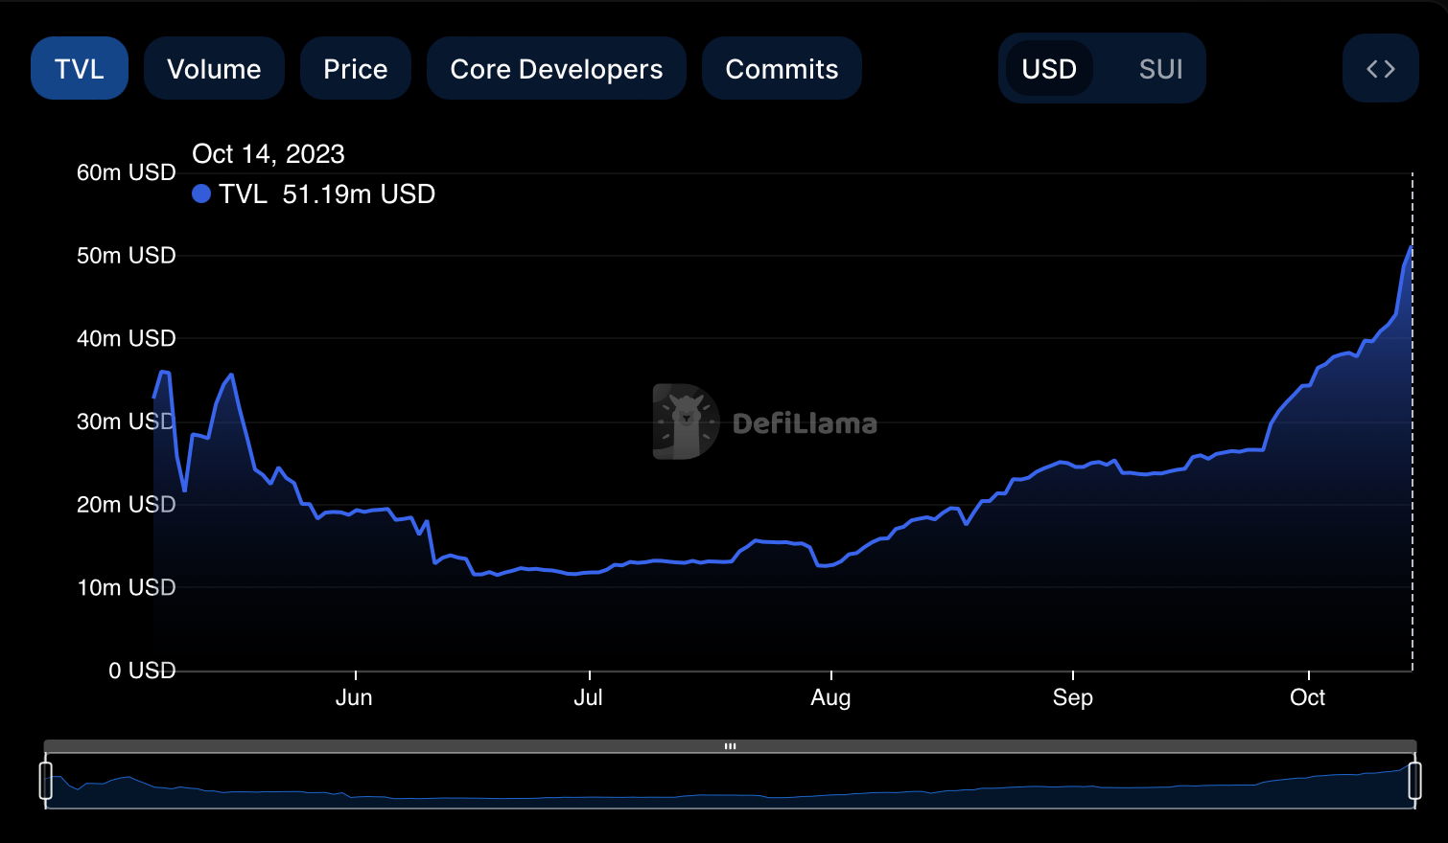Select the TVL chart tab
This screenshot has height=843, width=1448.
coord(80,68)
